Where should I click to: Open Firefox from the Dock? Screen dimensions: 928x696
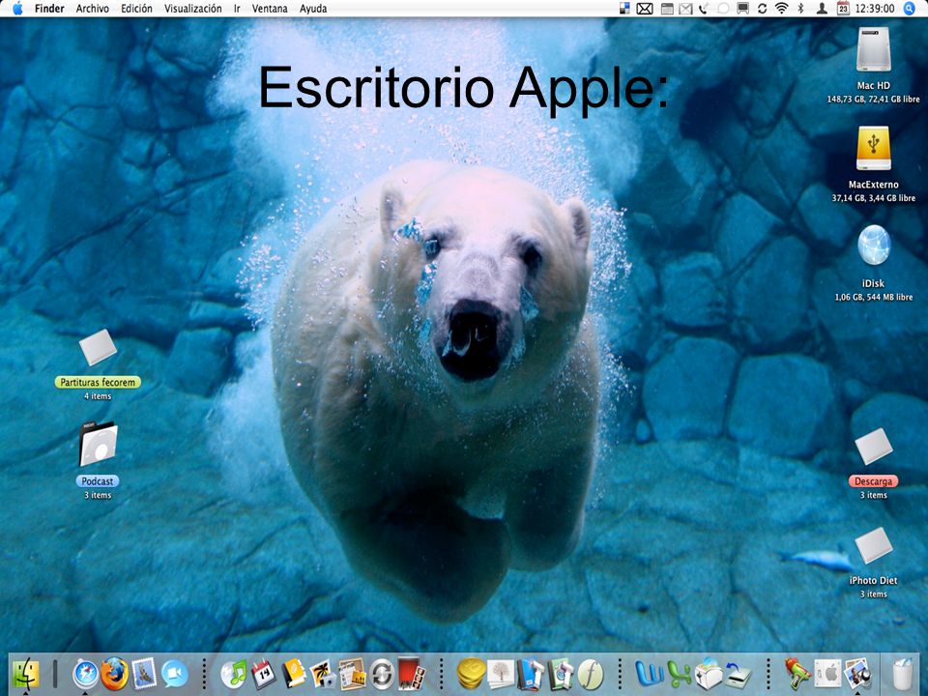[114, 674]
